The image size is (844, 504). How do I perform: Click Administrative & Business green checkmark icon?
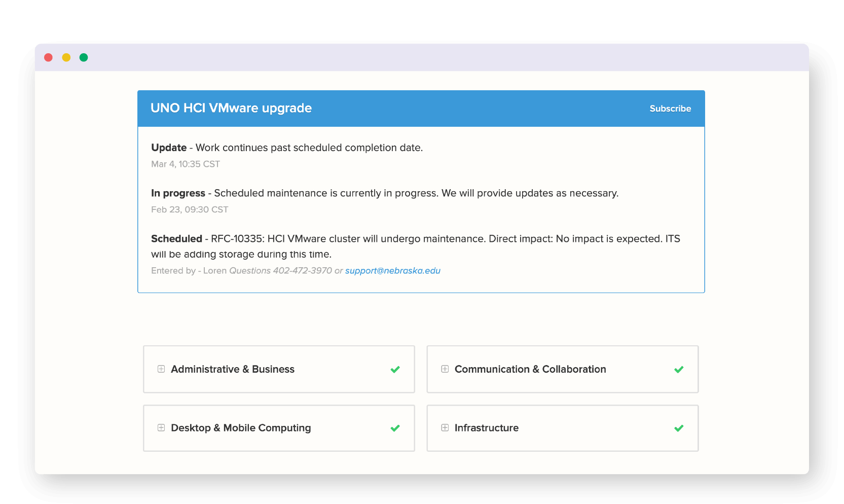(x=395, y=369)
